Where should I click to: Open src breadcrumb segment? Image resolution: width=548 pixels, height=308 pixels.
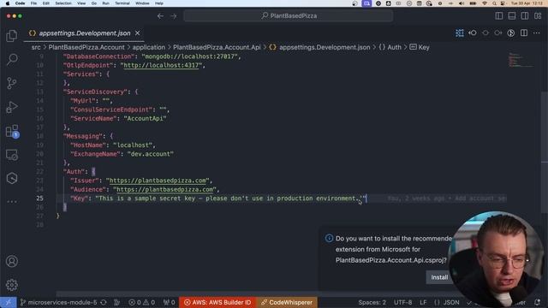pos(36,47)
